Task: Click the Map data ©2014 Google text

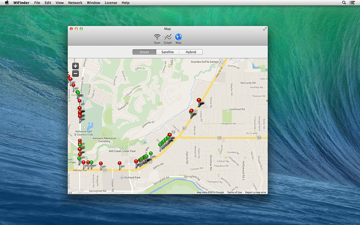Action: 210,192
